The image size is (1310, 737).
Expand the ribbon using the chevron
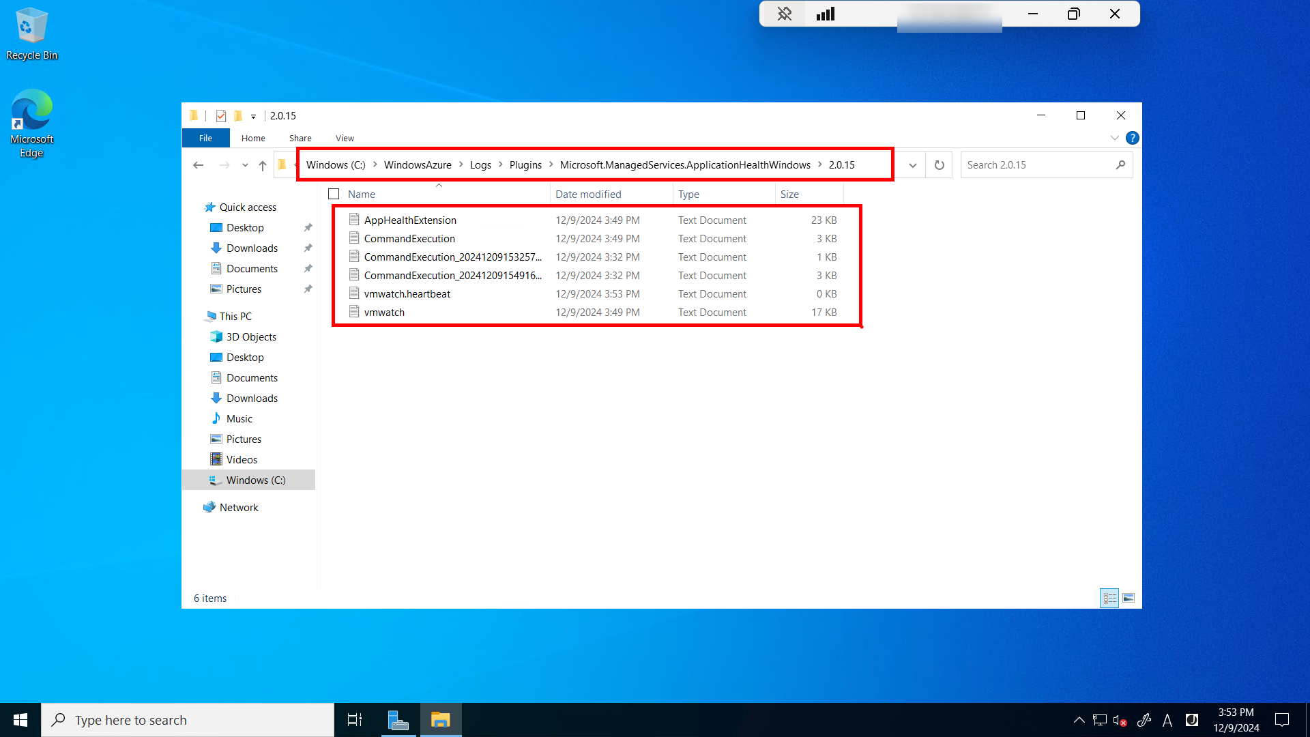coord(1115,138)
